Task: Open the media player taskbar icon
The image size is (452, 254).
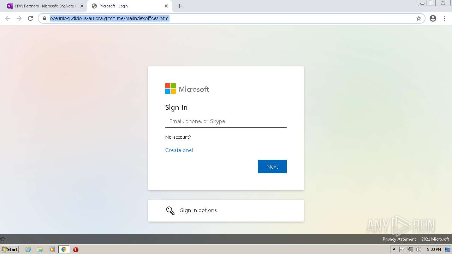Action: point(52,249)
